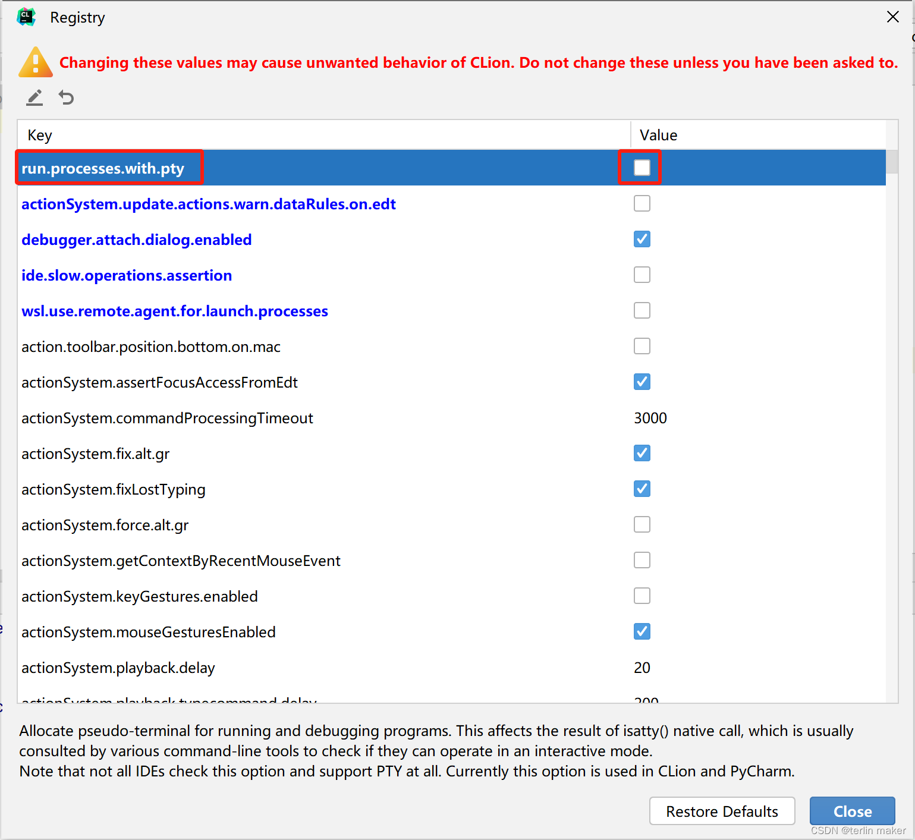Click the playback delay value 20

pyautogui.click(x=642, y=668)
